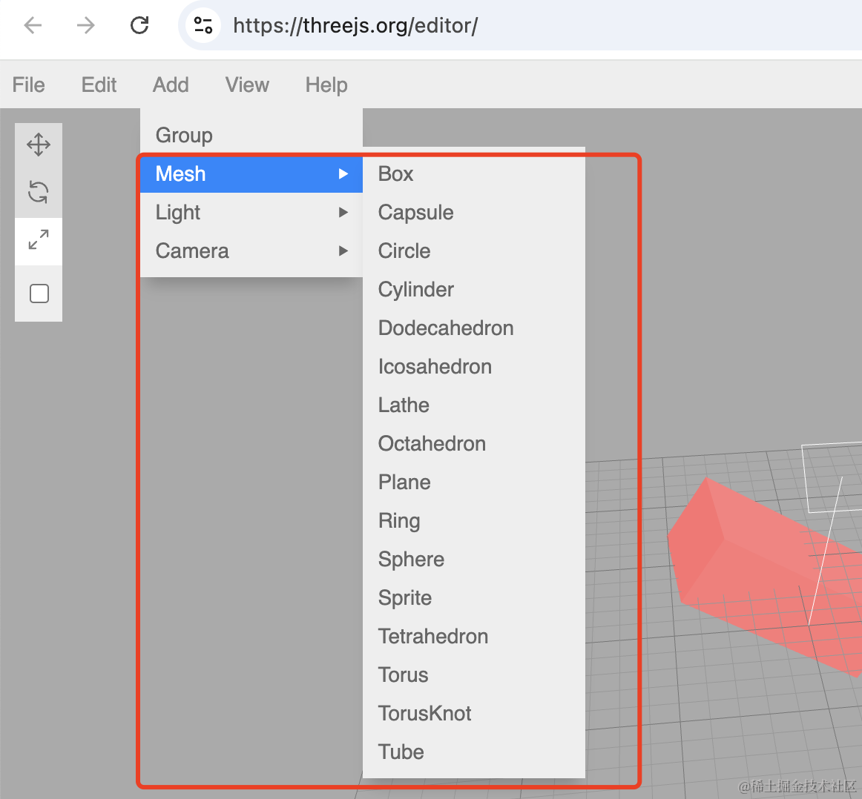Expand the Light submenu arrow

pyautogui.click(x=343, y=212)
